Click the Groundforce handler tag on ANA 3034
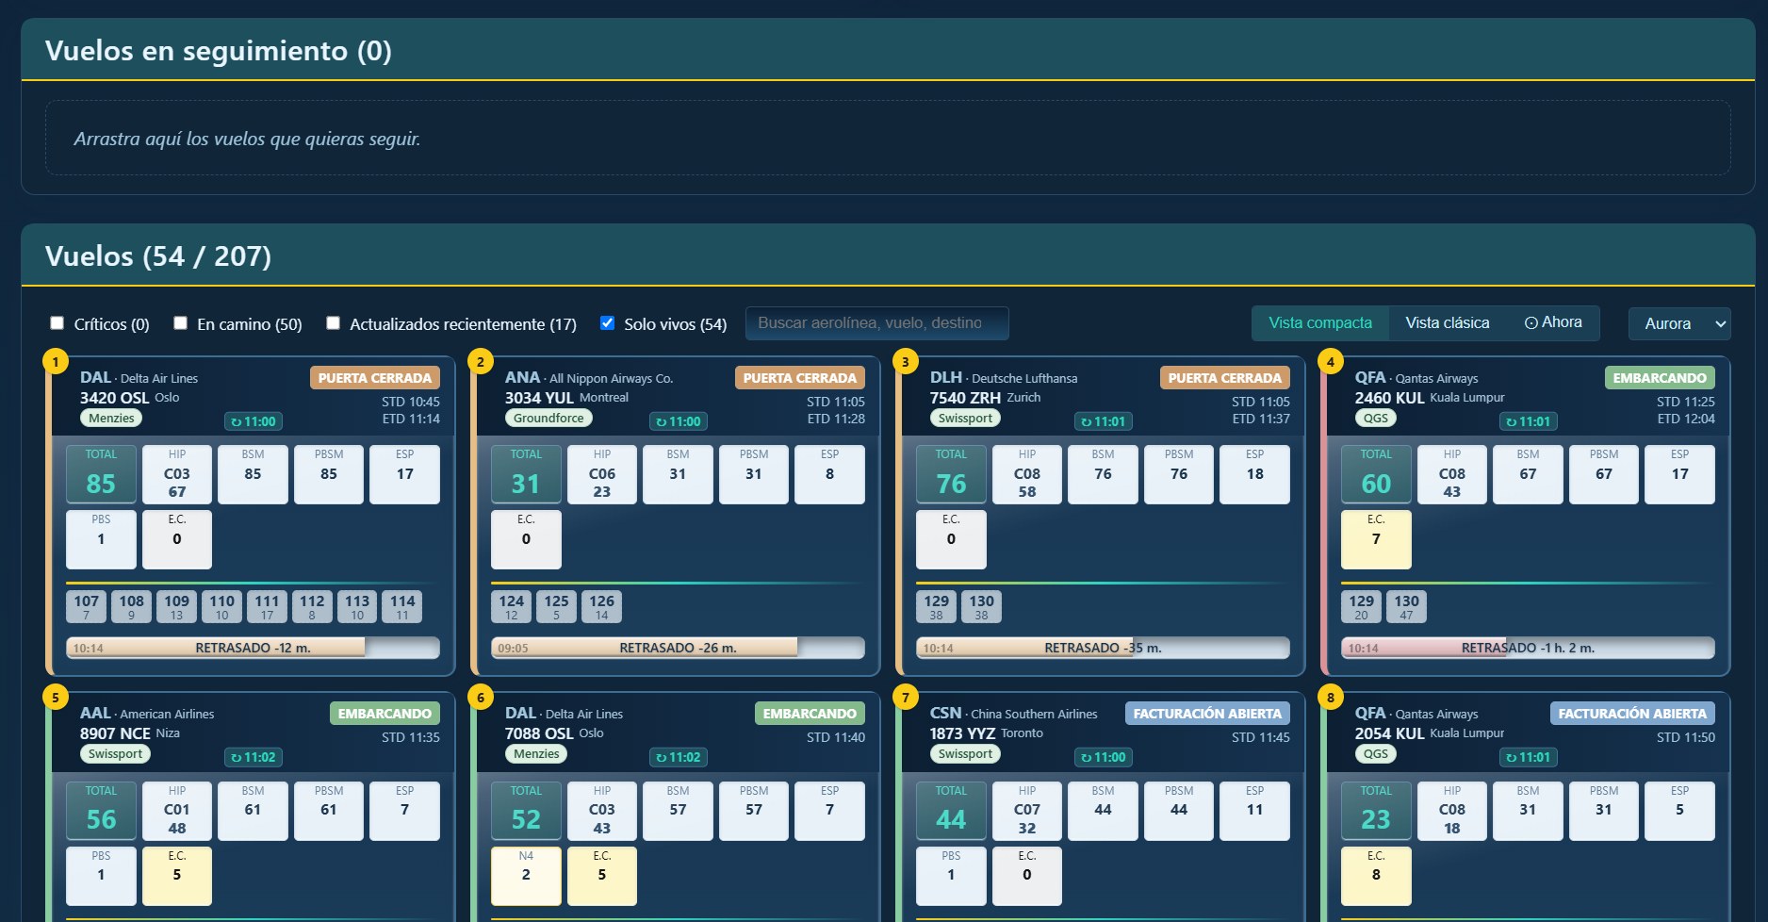Viewport: 1768px width, 922px height. 548,418
